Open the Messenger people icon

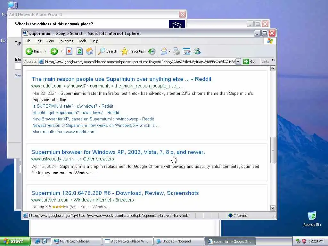[197, 51]
